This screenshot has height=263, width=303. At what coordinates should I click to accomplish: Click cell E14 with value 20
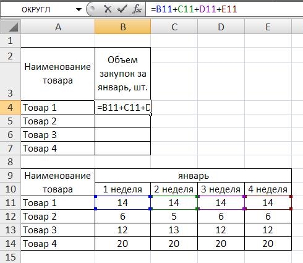[268, 244]
